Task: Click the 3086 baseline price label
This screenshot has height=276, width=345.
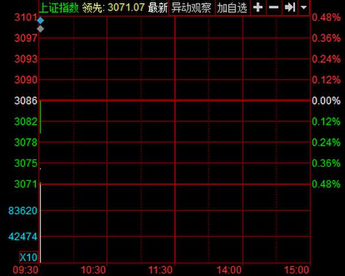Action: (26, 101)
